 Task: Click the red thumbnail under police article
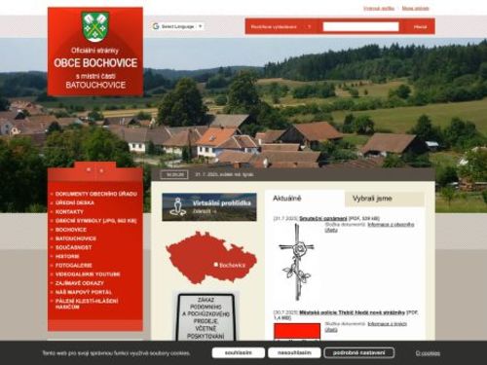pyautogui.click(x=297, y=332)
